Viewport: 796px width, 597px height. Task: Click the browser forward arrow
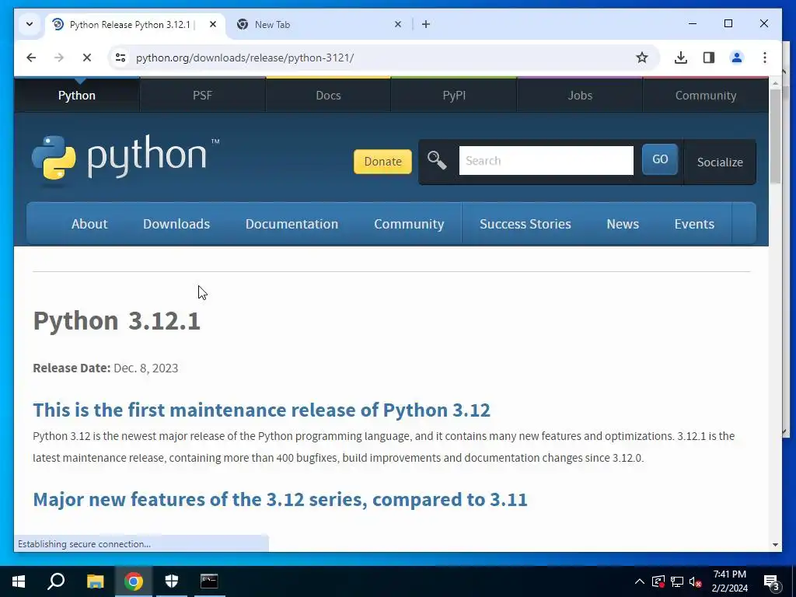click(x=59, y=58)
